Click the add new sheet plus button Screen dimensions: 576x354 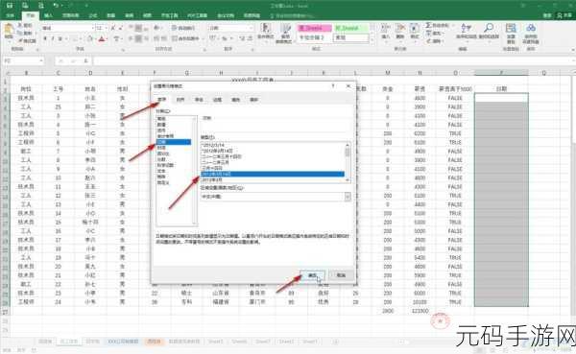pos(335,342)
